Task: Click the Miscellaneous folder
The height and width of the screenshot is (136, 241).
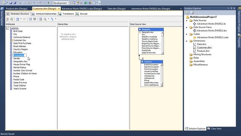Action: pos(200,65)
